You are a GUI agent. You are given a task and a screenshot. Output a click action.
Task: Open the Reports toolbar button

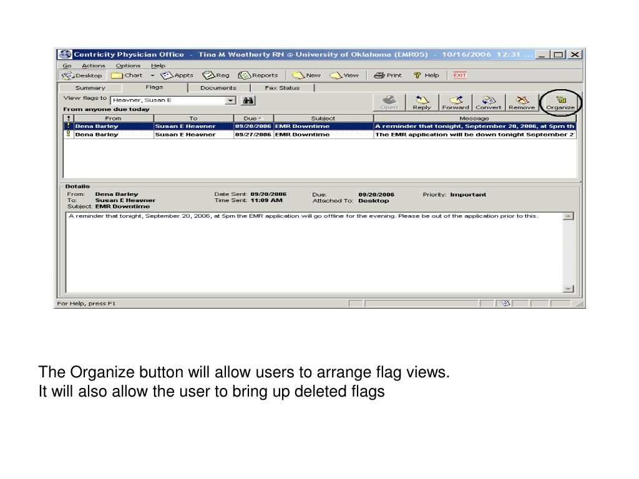(258, 75)
